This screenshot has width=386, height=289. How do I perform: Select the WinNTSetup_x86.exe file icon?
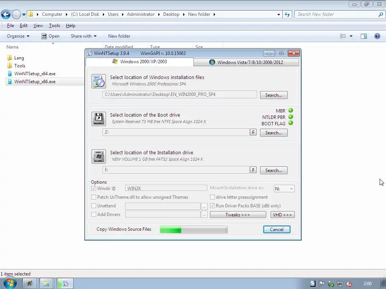coord(9,81)
